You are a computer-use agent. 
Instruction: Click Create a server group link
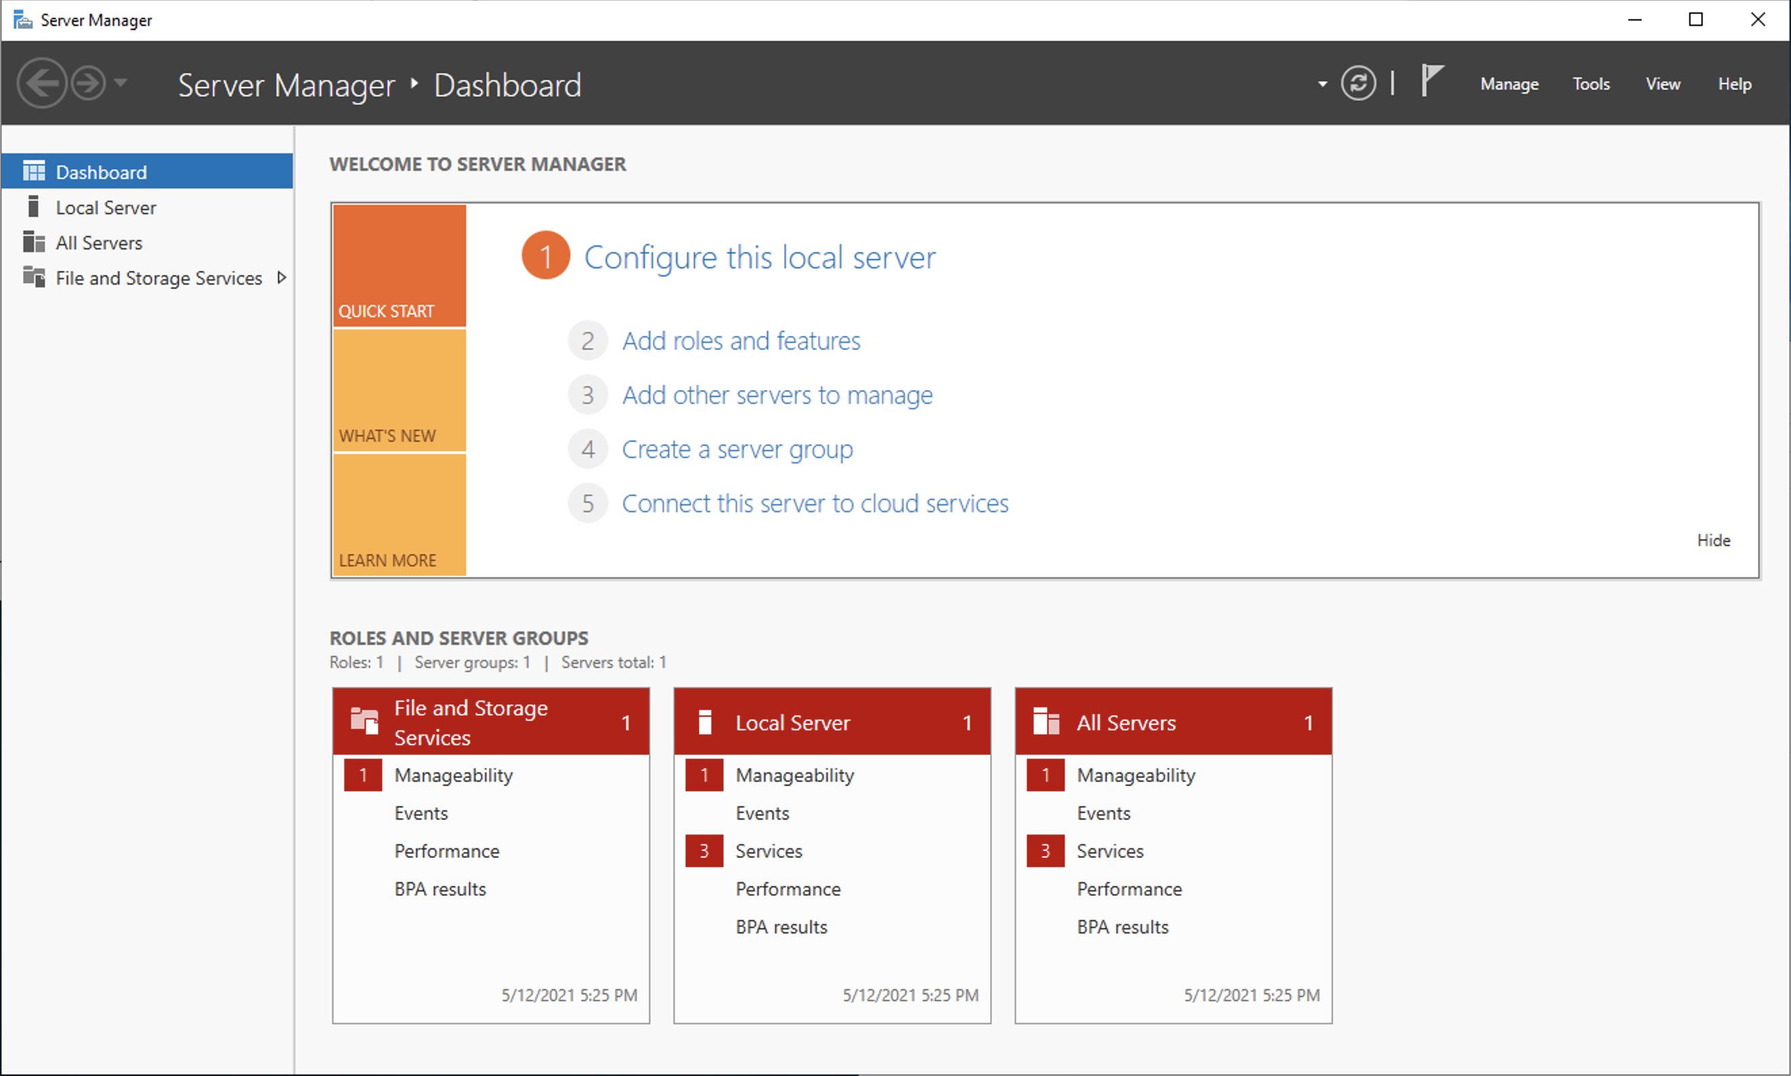click(x=737, y=449)
